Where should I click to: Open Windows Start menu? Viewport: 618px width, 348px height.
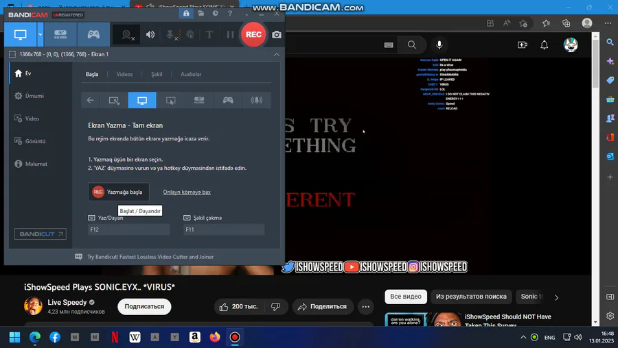[x=14, y=338]
